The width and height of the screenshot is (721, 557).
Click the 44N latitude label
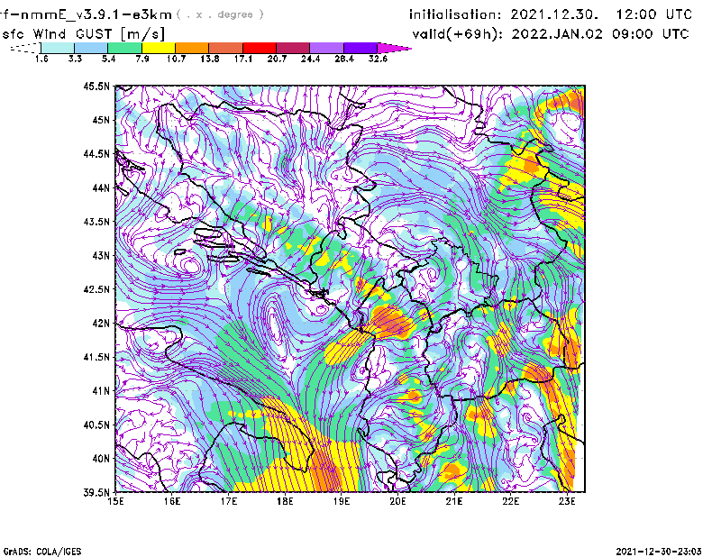point(101,187)
